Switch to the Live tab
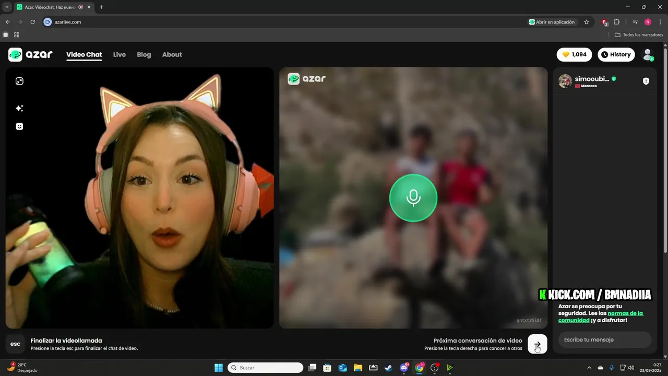This screenshot has width=668, height=376. (x=120, y=54)
